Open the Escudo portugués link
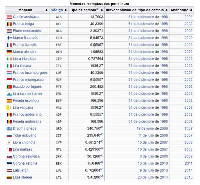 27,87
